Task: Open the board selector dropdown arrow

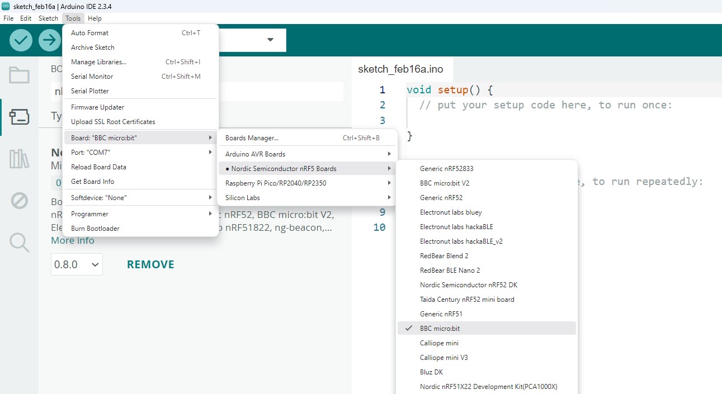Action: (x=271, y=40)
